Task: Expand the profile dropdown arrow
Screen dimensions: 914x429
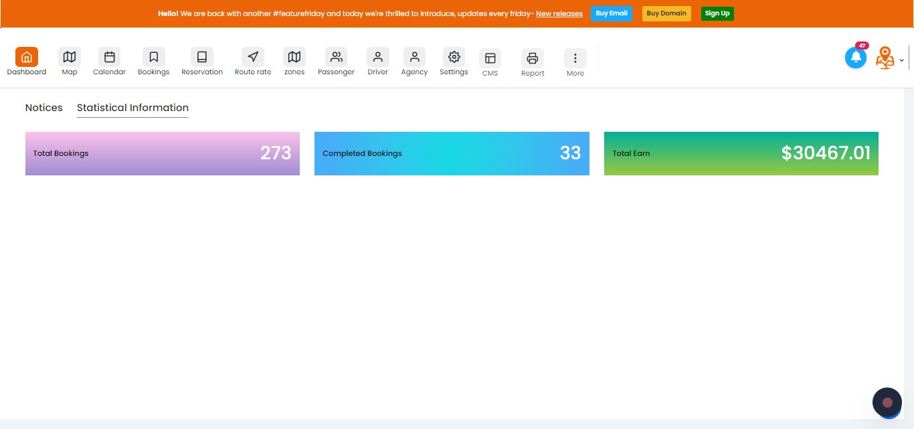Action: click(x=902, y=60)
